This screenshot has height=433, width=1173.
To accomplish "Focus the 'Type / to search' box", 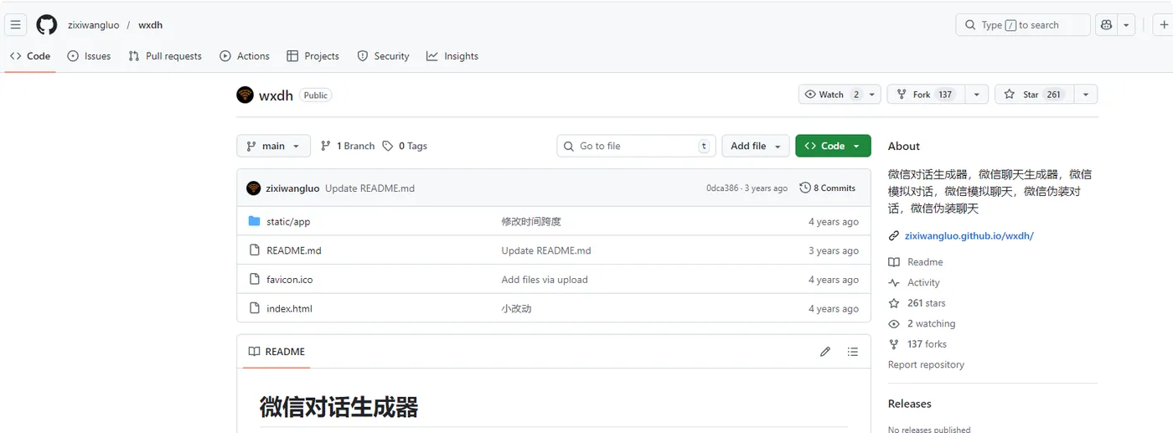I will pyautogui.click(x=1022, y=25).
